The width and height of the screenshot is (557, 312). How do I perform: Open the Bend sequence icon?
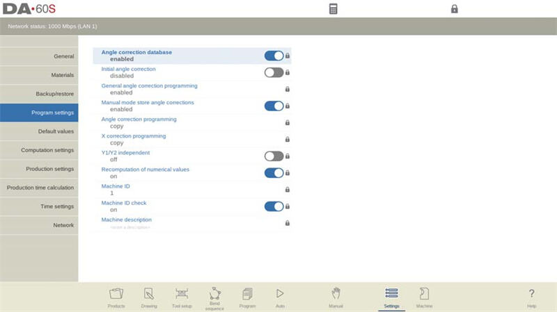click(x=214, y=294)
